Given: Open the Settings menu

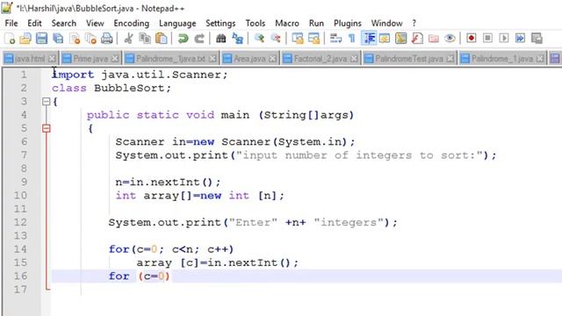Looking at the screenshot, I should 220,24.
